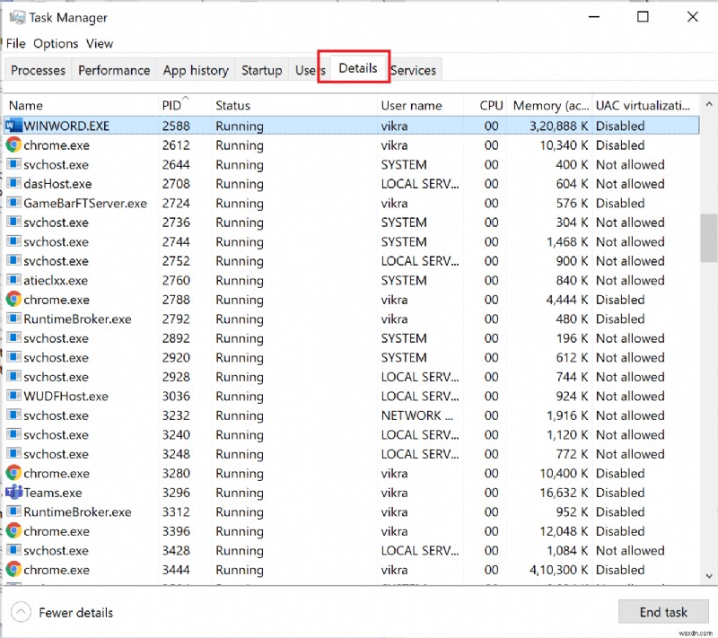Screen dimensions: 718x638
Task: Sort by the CPU column header
Action: tap(485, 105)
